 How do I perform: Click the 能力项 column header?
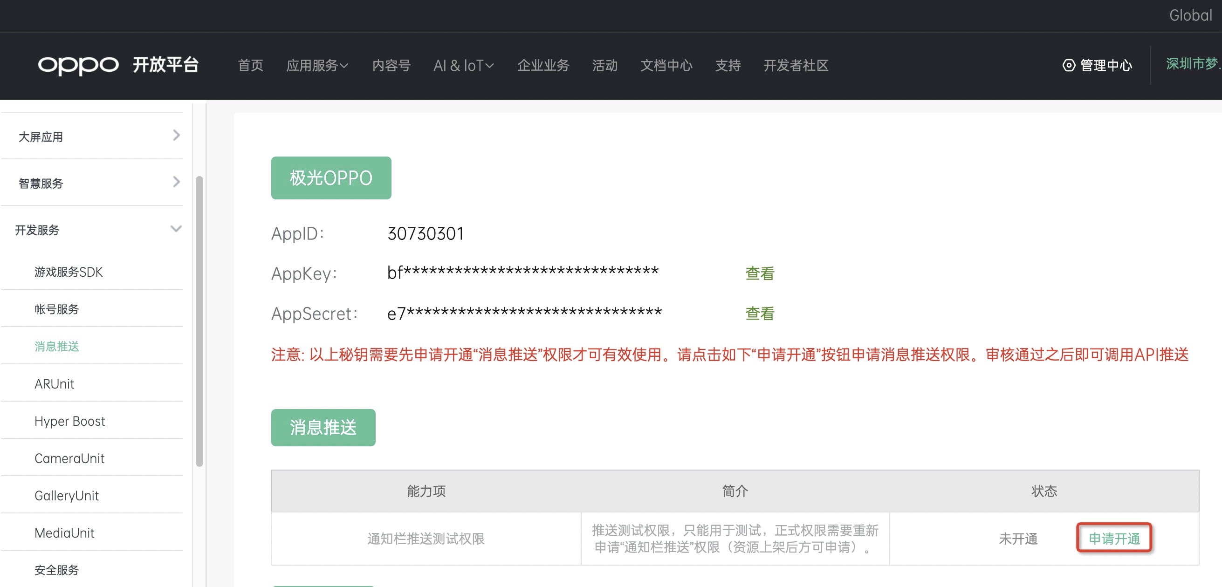tap(426, 491)
